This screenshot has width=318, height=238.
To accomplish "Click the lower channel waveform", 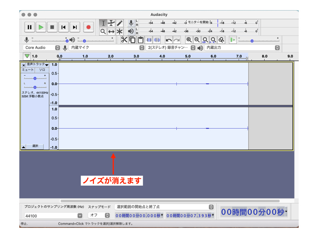I will coord(153,128).
